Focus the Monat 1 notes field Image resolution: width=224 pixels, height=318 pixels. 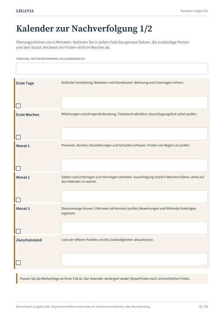pos(134,165)
